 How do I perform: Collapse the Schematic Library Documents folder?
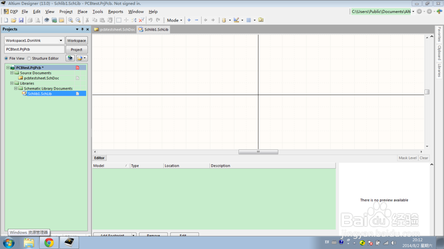[16, 88]
